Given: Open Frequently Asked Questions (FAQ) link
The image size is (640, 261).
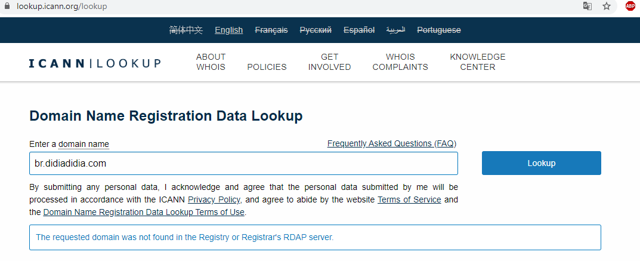Looking at the screenshot, I should coord(392,144).
